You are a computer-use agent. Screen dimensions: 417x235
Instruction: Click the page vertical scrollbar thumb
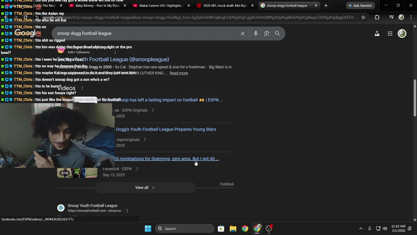(x=415, y=98)
